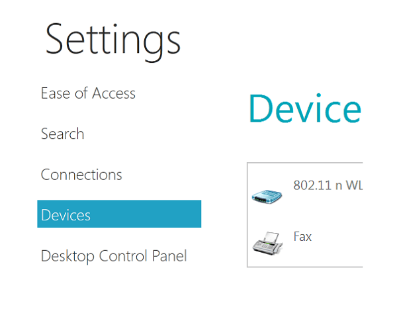397x309 pixels.
Task: Click the teal Devices page heading
Action: click(x=304, y=109)
